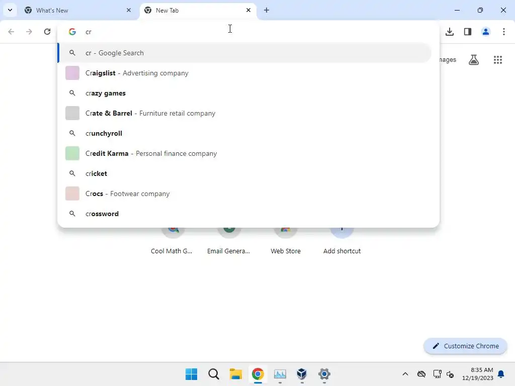The image size is (515, 386).
Task: Reload the current page
Action: (47, 32)
